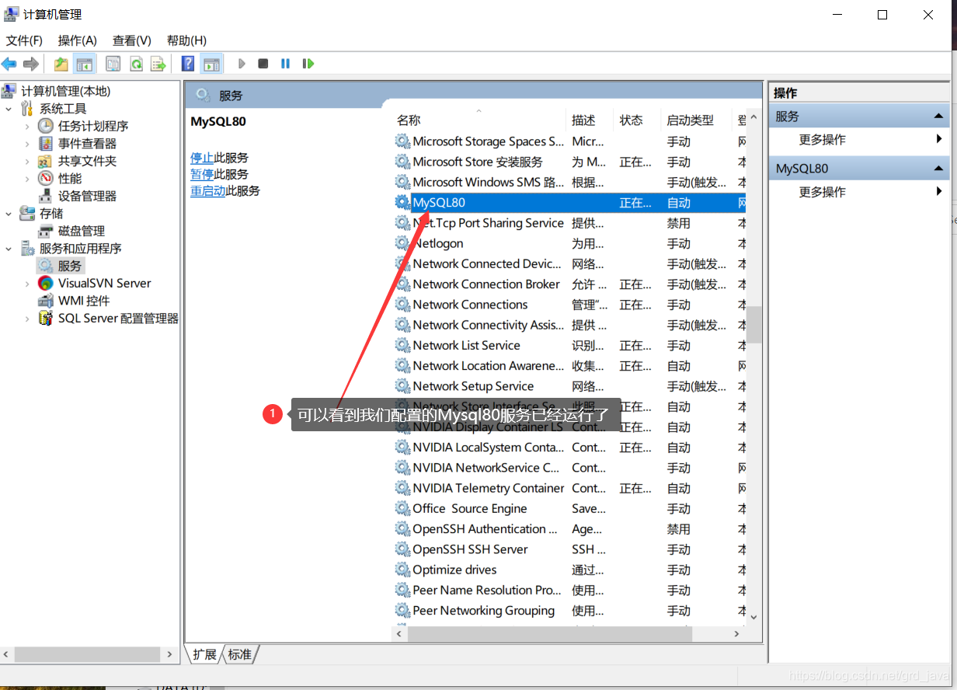Select the 计算机管理(本地) root node
This screenshot has width=957, height=690.
pos(66,91)
